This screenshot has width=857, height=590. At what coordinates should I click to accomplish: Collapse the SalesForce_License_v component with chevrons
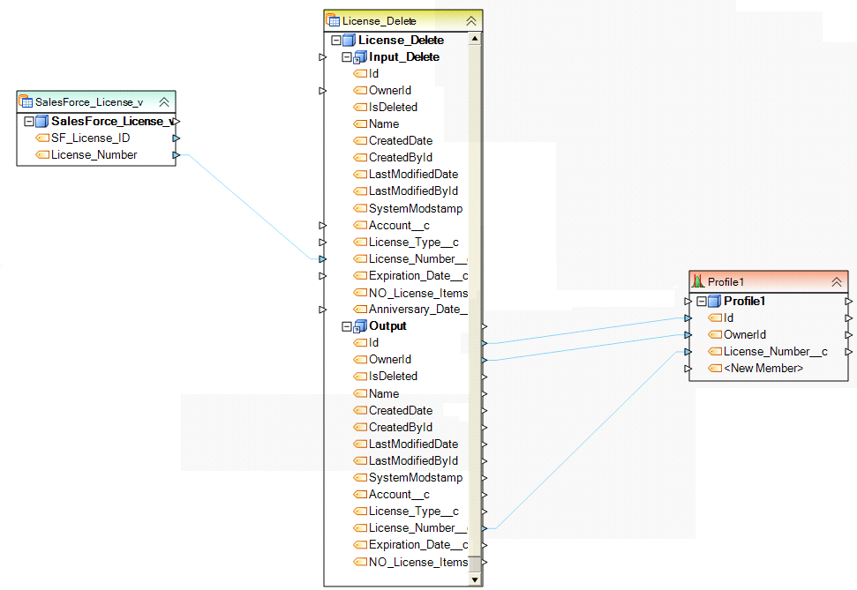click(163, 102)
